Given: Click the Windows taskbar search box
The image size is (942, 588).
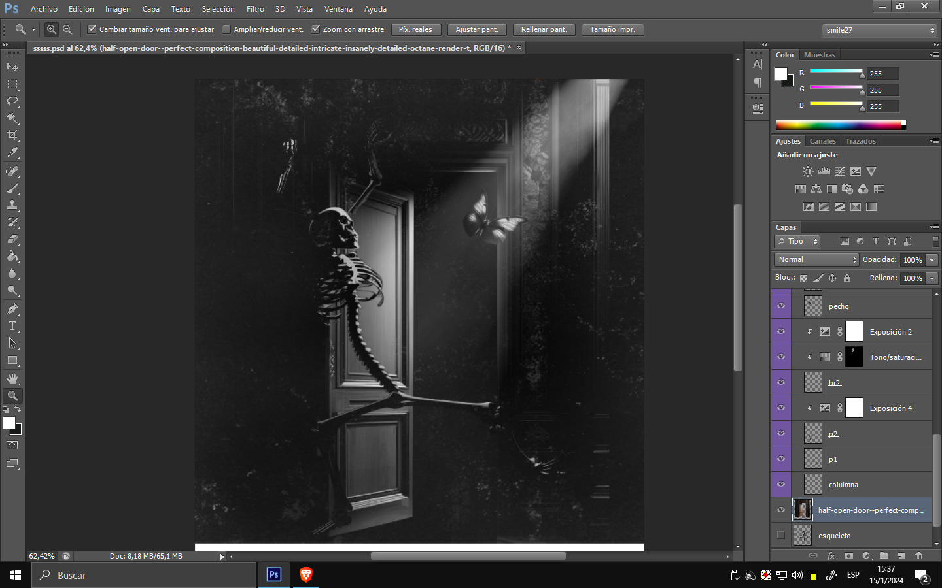Looking at the screenshot, I should (144, 575).
